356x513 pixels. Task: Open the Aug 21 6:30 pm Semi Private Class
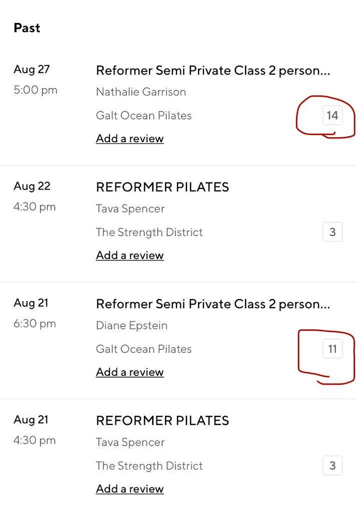[213, 304]
